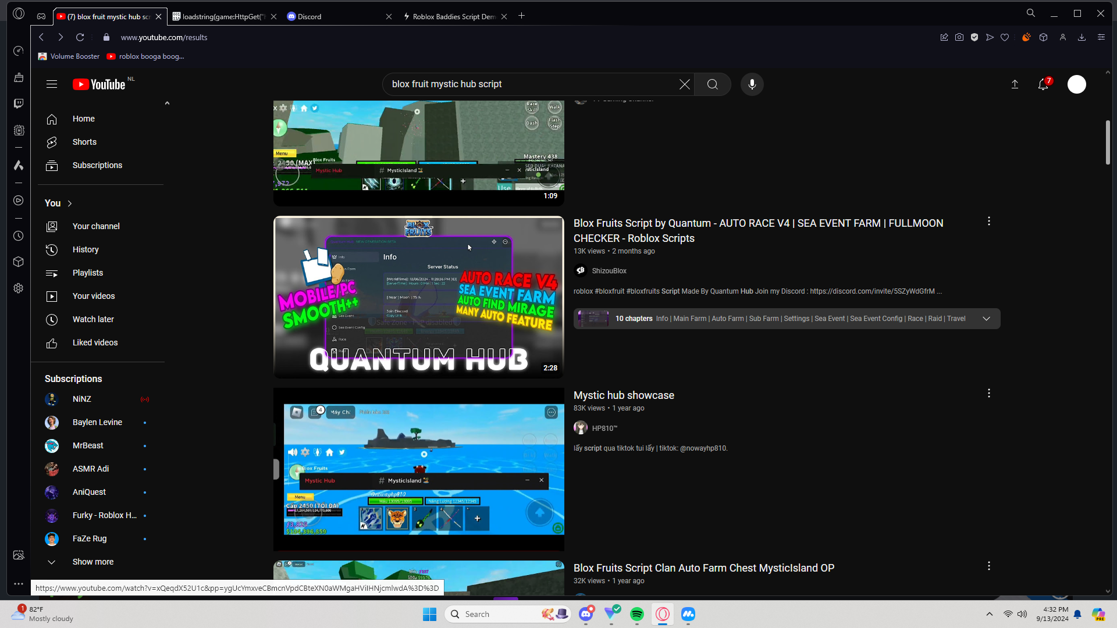The height and width of the screenshot is (628, 1117).
Task: Expand the 10 chapters dropdown
Action: 987,319
